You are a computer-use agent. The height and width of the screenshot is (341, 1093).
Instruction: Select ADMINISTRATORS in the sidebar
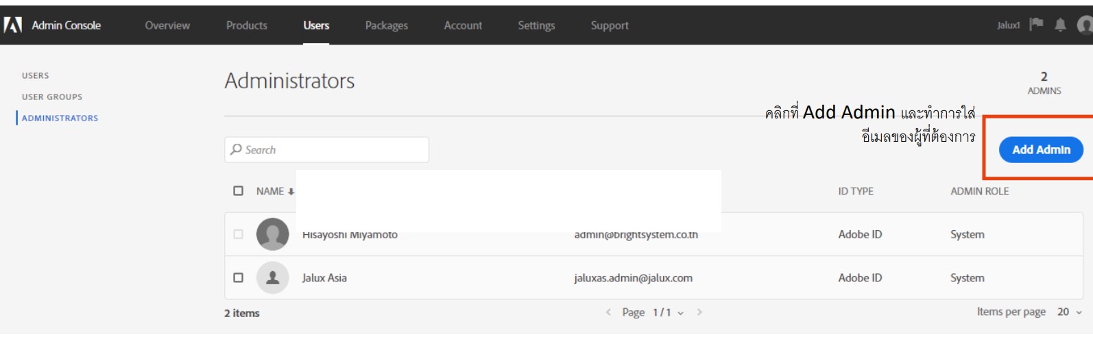pos(60,118)
